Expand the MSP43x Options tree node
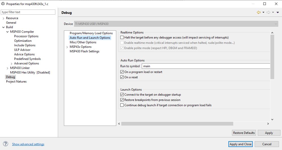Screen dimensions: 282x150 click(x=67, y=47)
